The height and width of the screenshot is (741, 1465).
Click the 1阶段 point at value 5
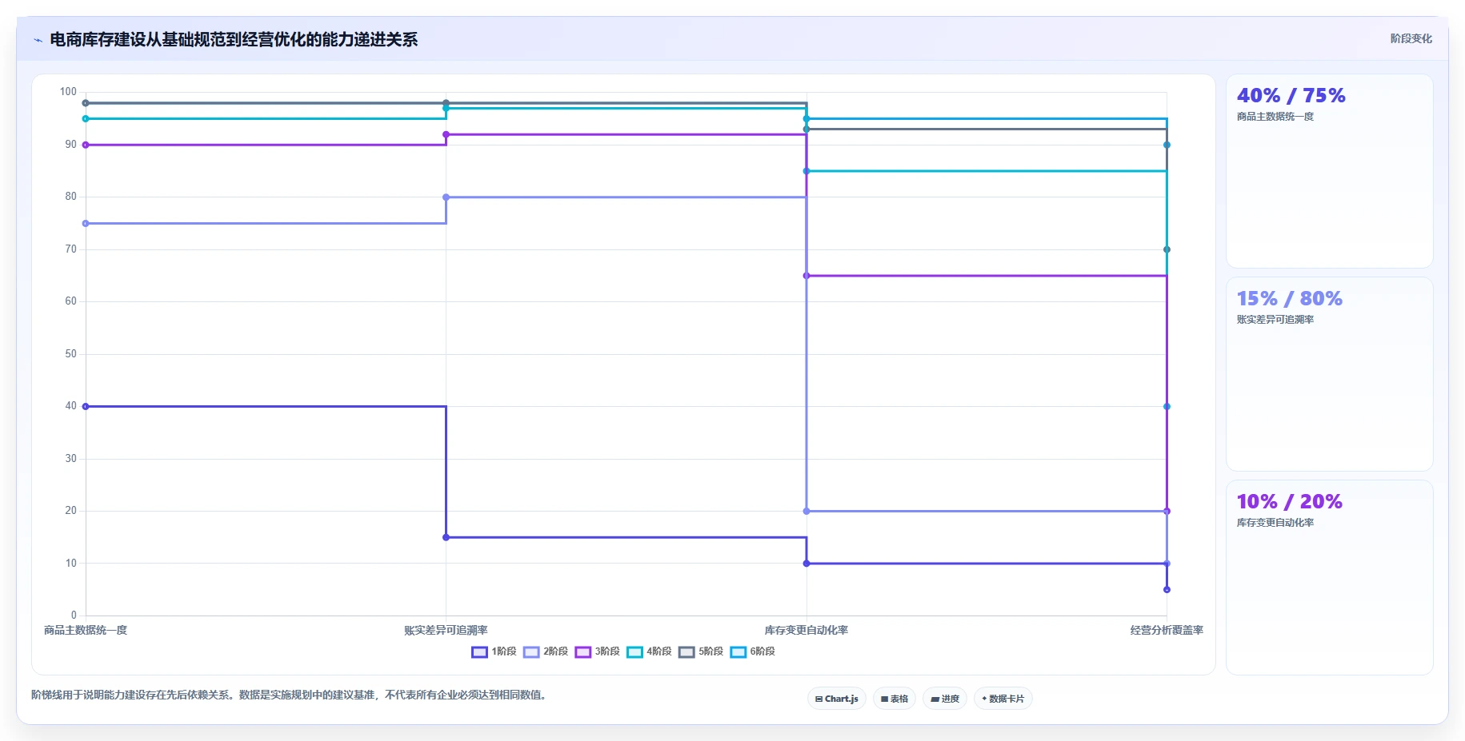click(1167, 590)
